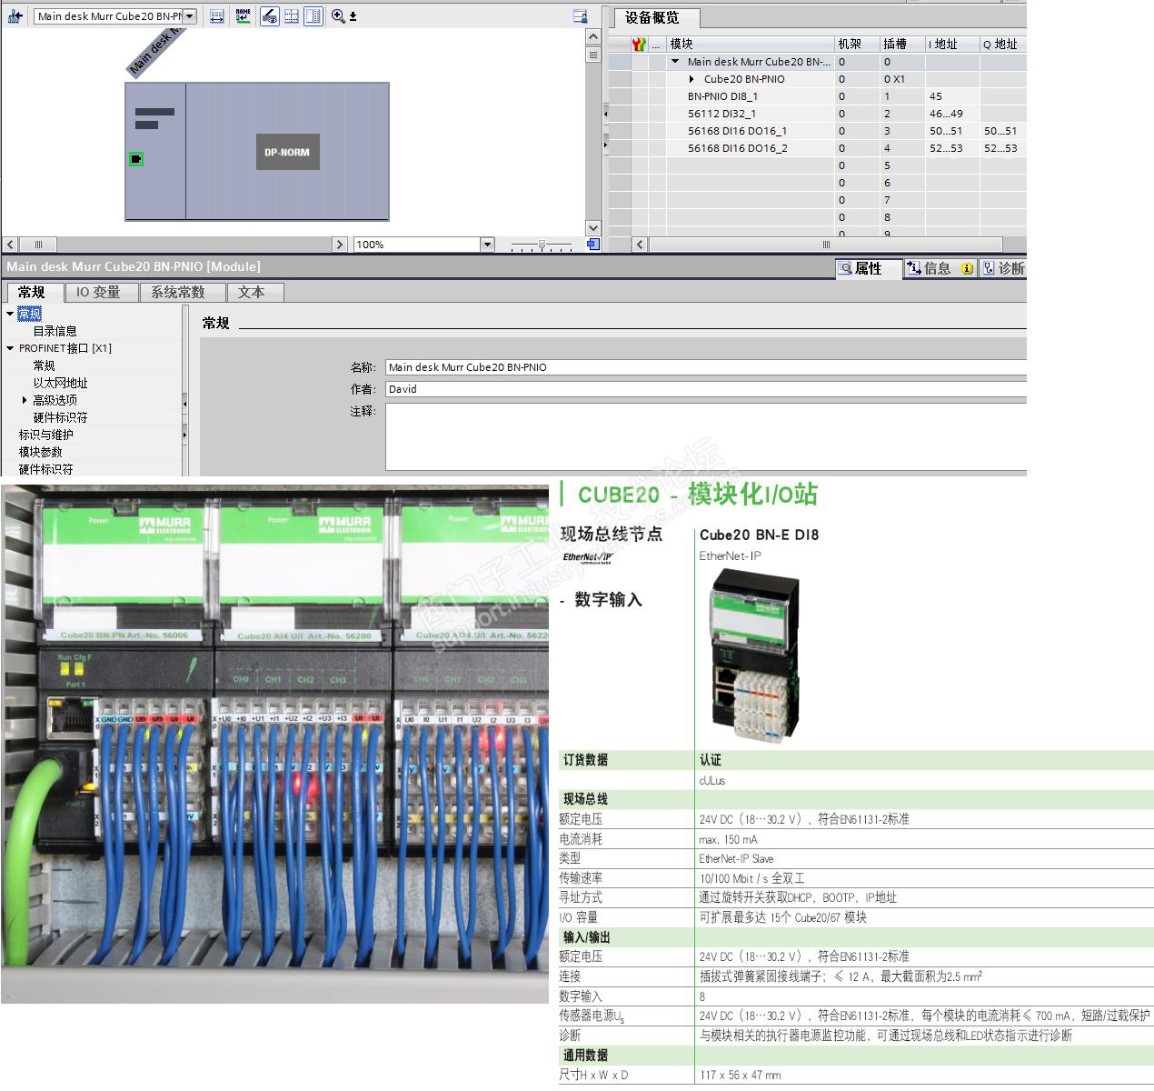Screen dimensions: 1154x1091
Task: Click the 注释 comment text area
Action: tap(706, 436)
